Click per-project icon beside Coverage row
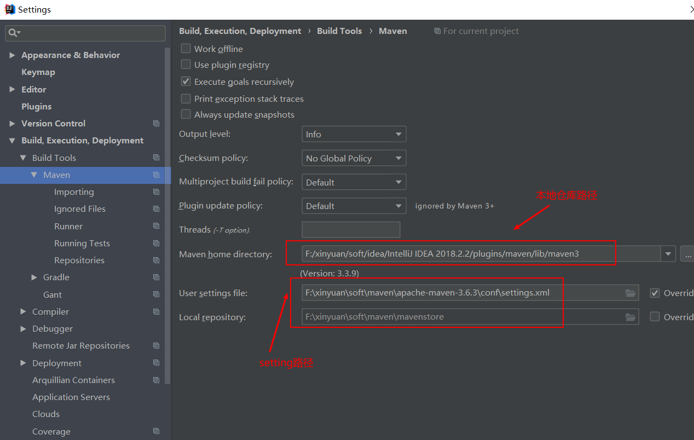The width and height of the screenshot is (694, 440). 157,431
